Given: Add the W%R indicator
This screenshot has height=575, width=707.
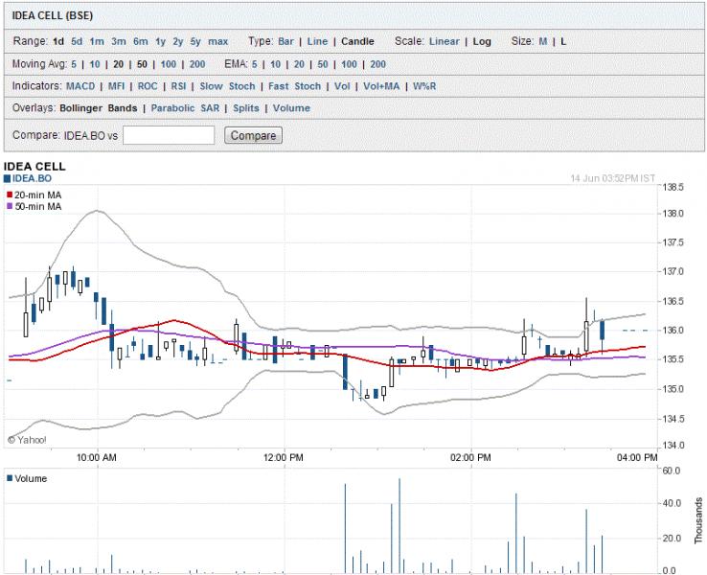Looking at the screenshot, I should [424, 86].
